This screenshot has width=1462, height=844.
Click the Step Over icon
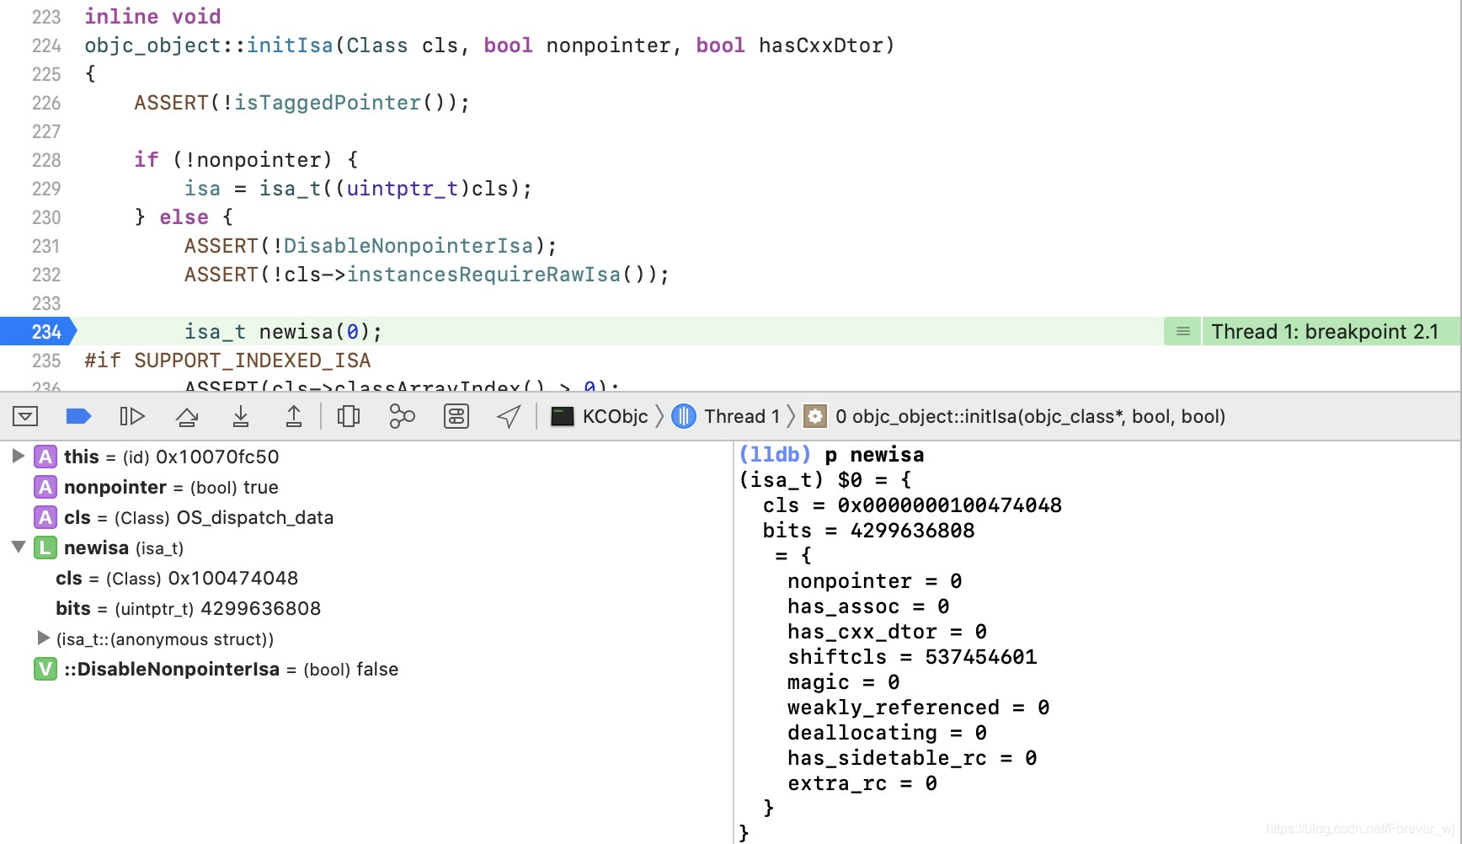187,416
